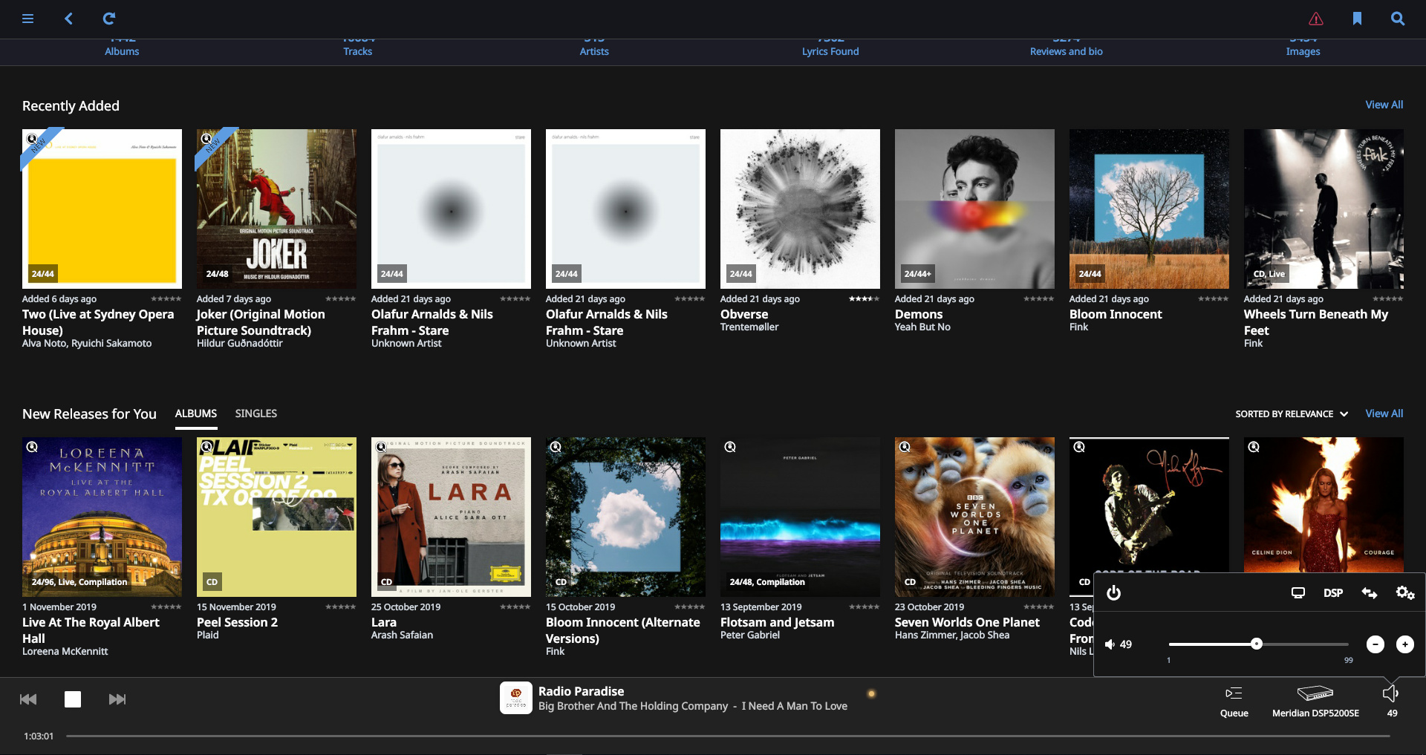The width and height of the screenshot is (1426, 755).
Task: Open the zone display monitor icon
Action: tap(1298, 593)
